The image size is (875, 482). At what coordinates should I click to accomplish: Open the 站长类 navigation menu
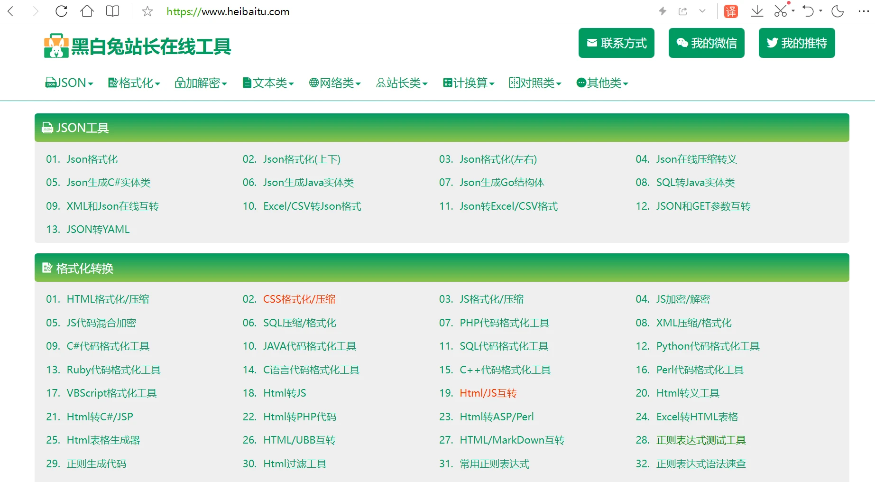402,83
